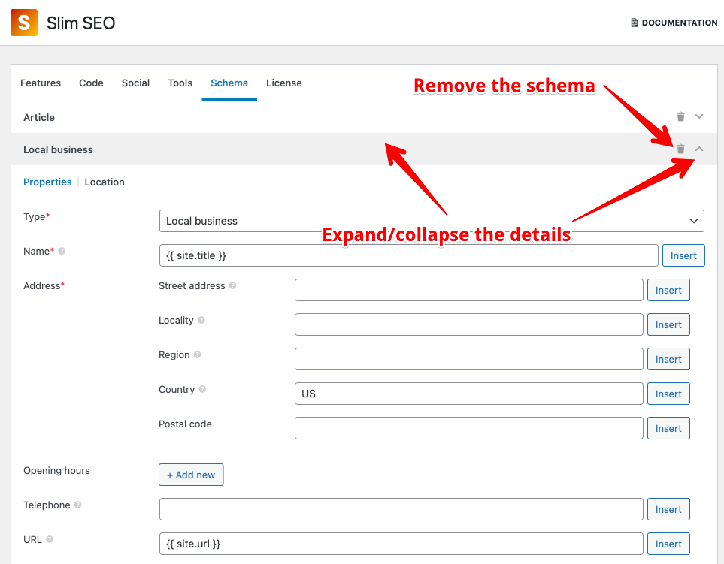Delete the Article schema with trash icon
Screen dimensions: 724x564
pyautogui.click(x=680, y=116)
